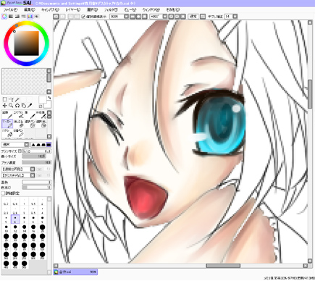315x281 pixels.
Task: Open the File (ファイル) menu
Action: 10,10
